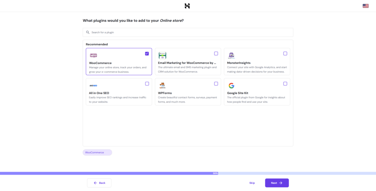The height and width of the screenshot is (191, 376).
Task: Tick the All in One SEO checkbox
Action: coord(147,84)
